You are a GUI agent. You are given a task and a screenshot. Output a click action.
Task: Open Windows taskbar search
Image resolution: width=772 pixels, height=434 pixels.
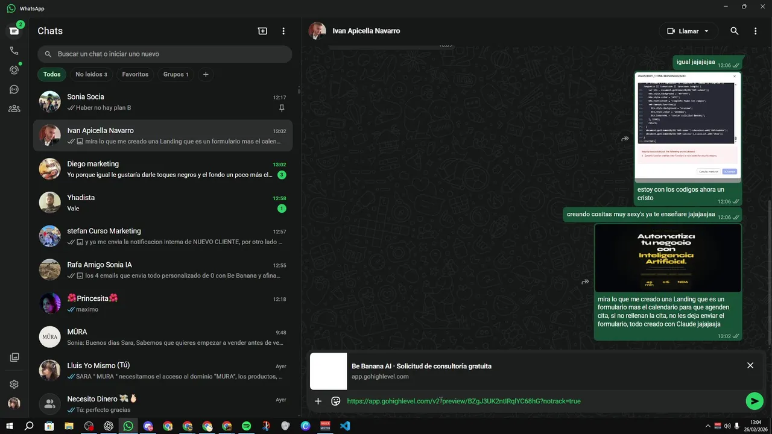click(x=29, y=426)
